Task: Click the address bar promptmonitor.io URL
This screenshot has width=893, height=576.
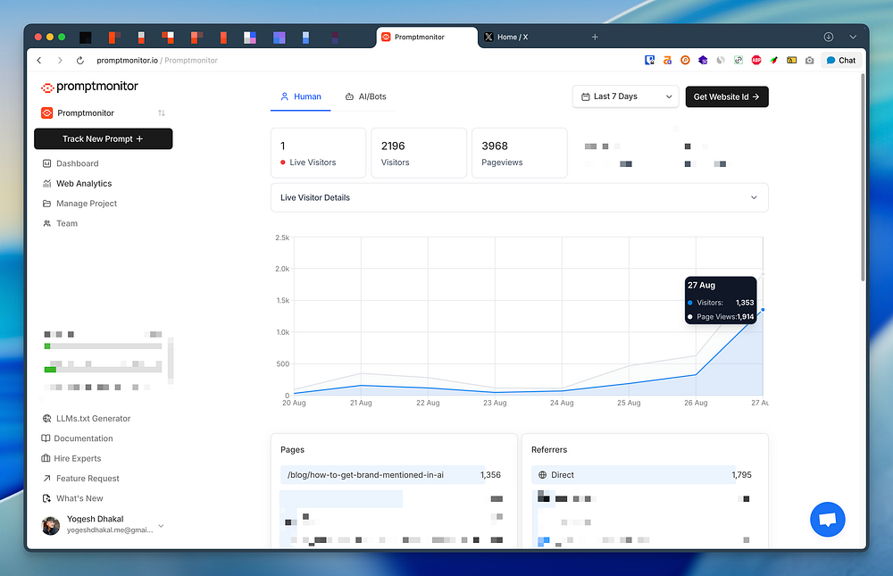Action: (x=127, y=61)
